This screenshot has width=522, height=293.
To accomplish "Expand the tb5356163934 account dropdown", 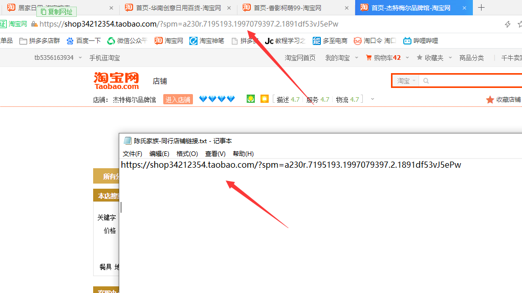I will pos(58,58).
